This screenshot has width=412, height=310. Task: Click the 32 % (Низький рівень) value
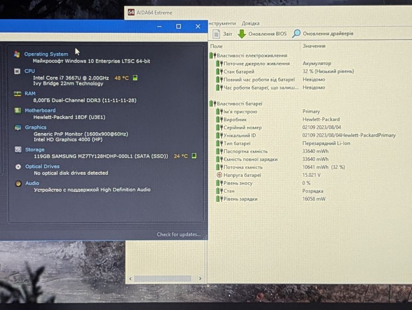tap(328, 71)
